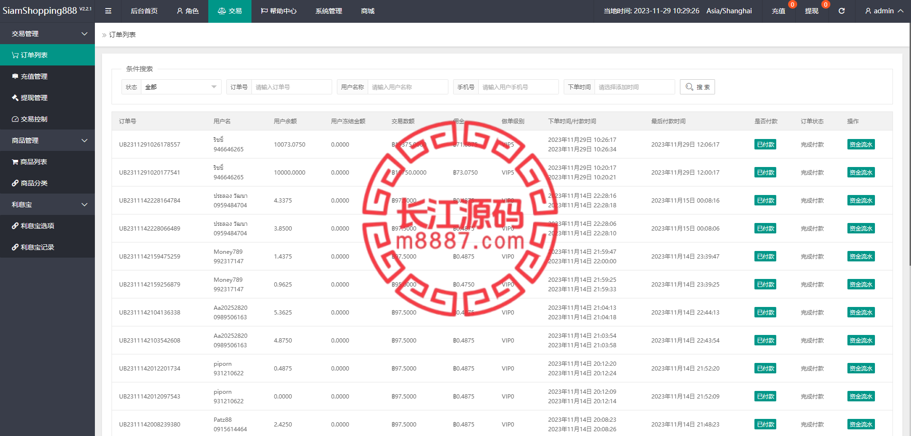Viewport: 911px width, 436px height.
Task: Click 资金流水 for order UB2311142159256879
Action: (861, 284)
